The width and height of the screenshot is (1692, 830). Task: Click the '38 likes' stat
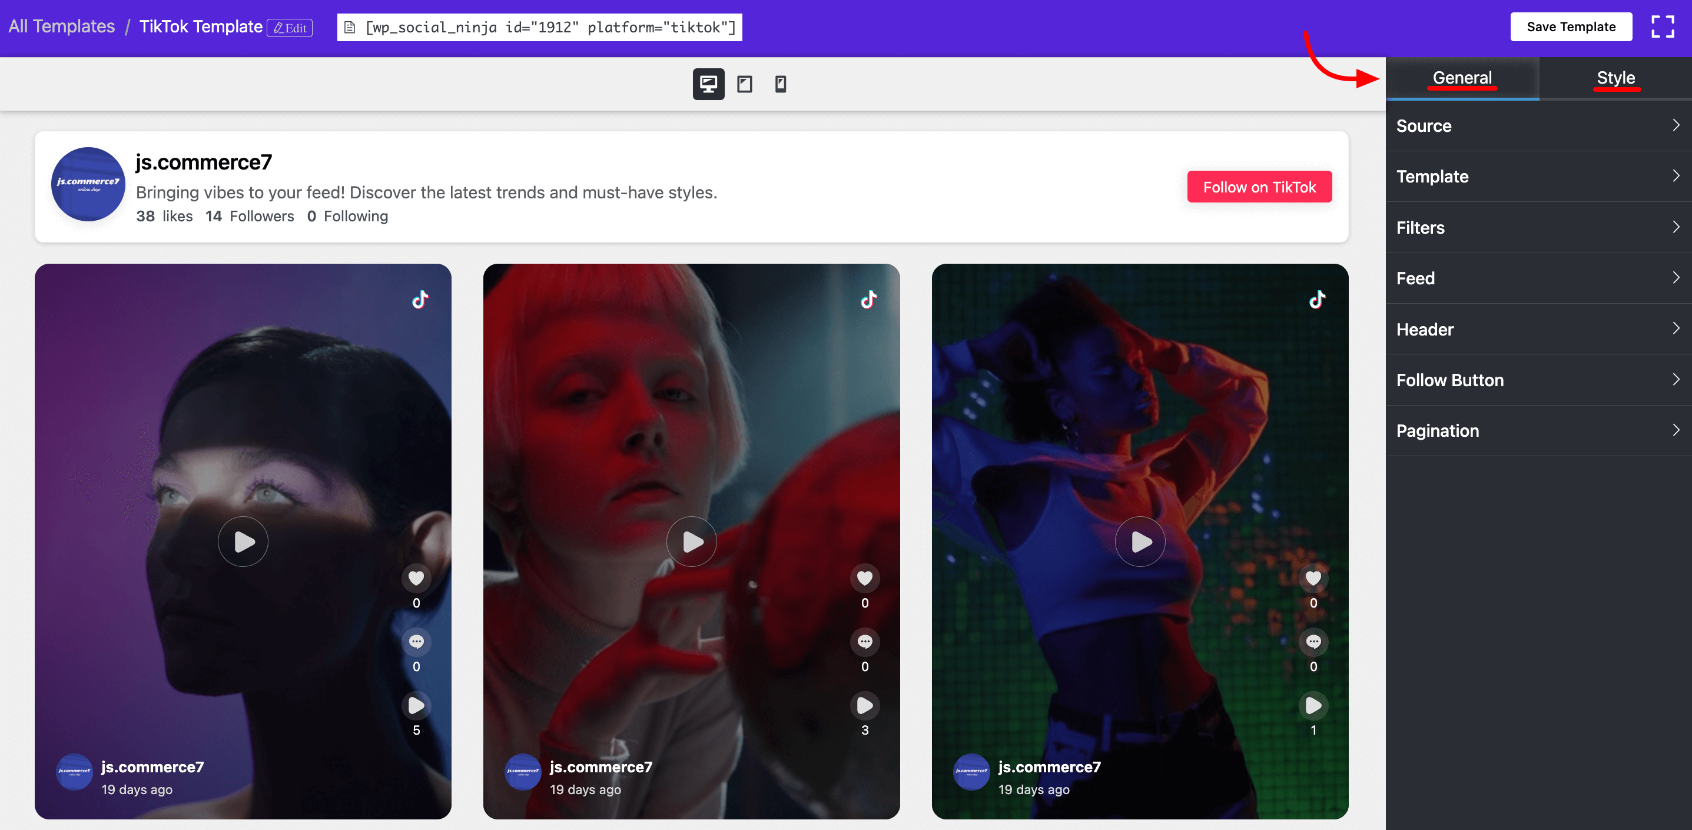pos(164,216)
